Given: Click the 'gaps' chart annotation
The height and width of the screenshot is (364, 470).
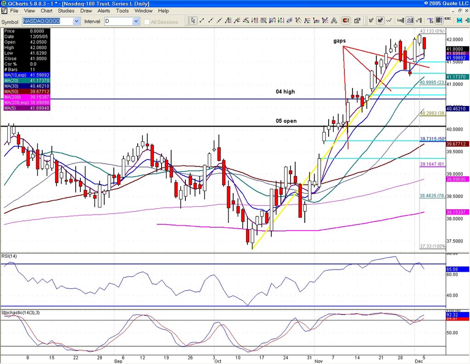Looking at the screenshot, I should pos(340,41).
